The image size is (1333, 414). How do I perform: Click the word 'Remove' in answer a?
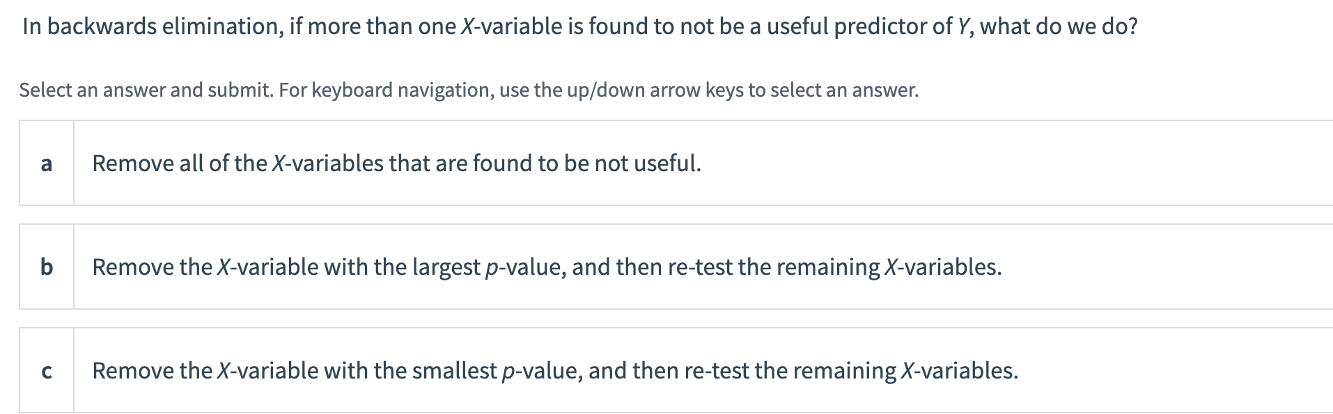(134, 164)
